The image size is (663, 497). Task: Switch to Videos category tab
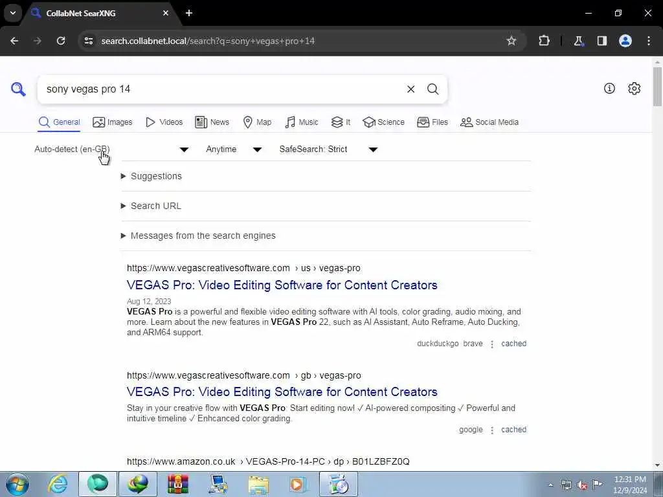(x=164, y=122)
